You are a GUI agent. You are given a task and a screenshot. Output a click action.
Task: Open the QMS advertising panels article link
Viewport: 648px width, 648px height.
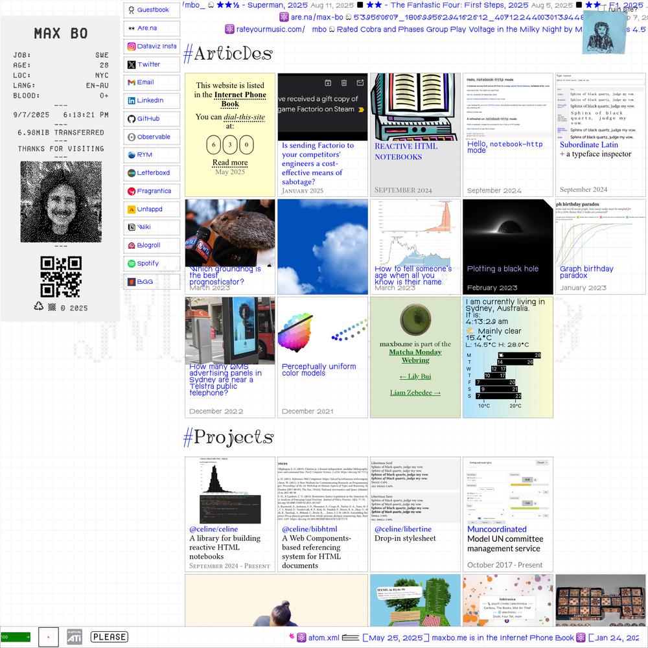point(226,379)
